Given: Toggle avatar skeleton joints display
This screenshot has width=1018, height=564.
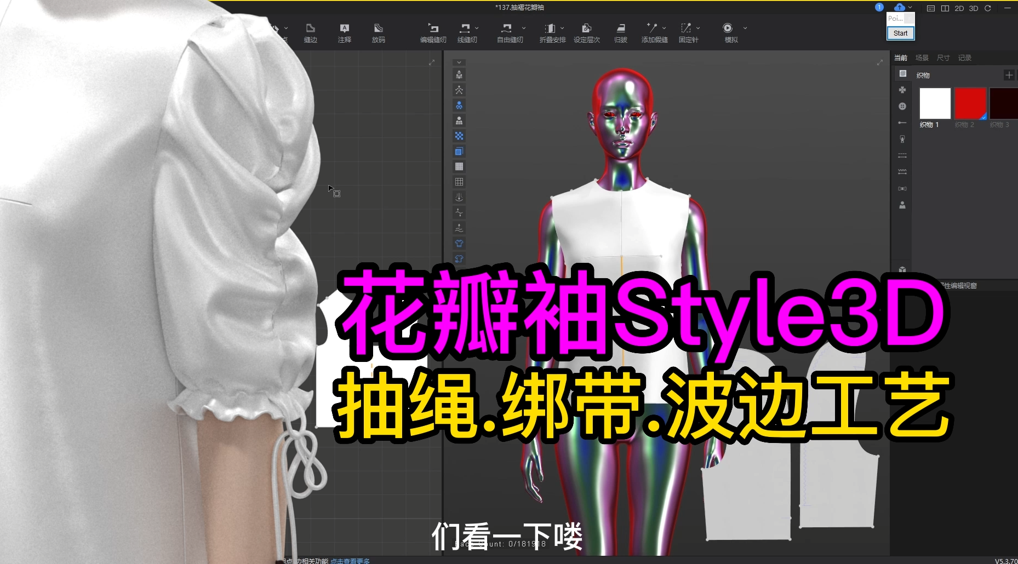Looking at the screenshot, I should click(459, 90).
